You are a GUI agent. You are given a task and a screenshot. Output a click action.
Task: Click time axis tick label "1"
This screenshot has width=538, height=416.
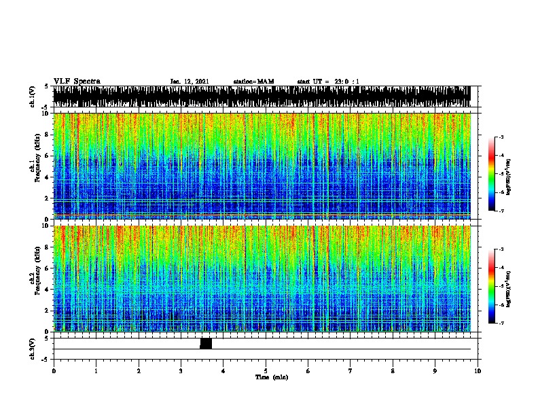point(96,371)
